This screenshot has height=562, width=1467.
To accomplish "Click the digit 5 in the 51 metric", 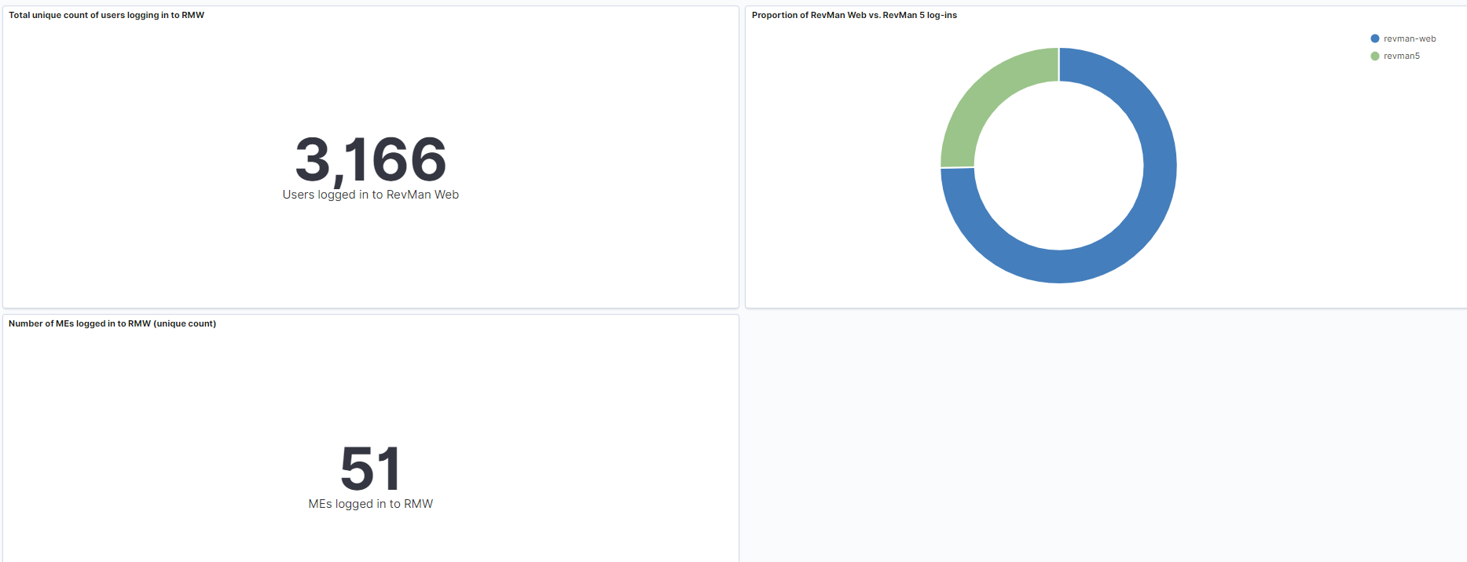I will [x=357, y=469].
